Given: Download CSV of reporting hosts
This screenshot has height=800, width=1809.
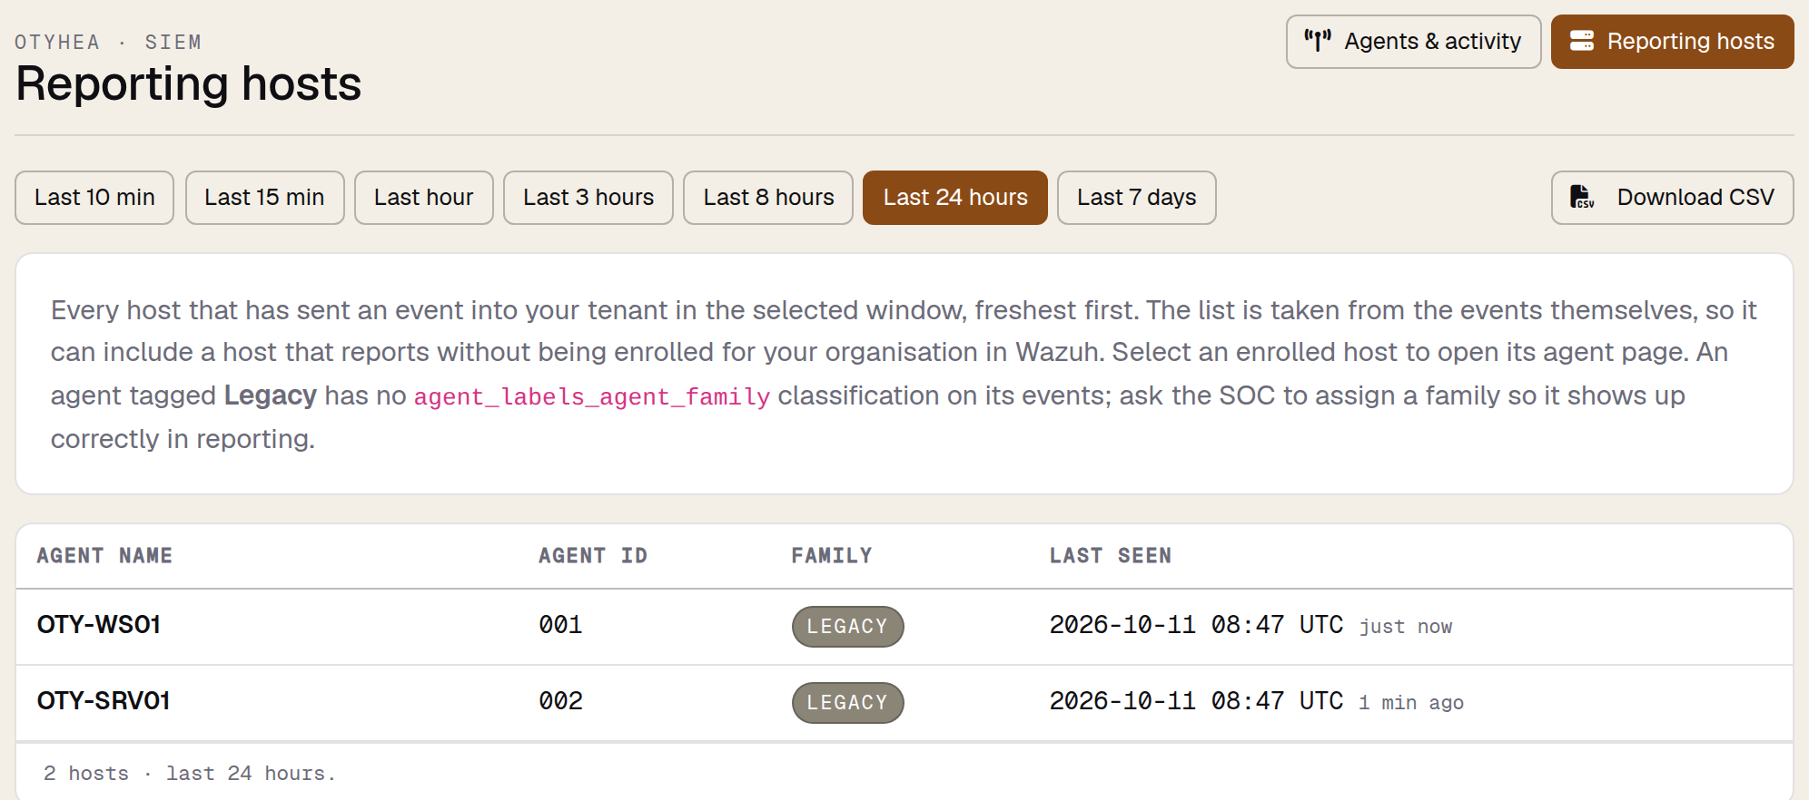Looking at the screenshot, I should (1672, 198).
